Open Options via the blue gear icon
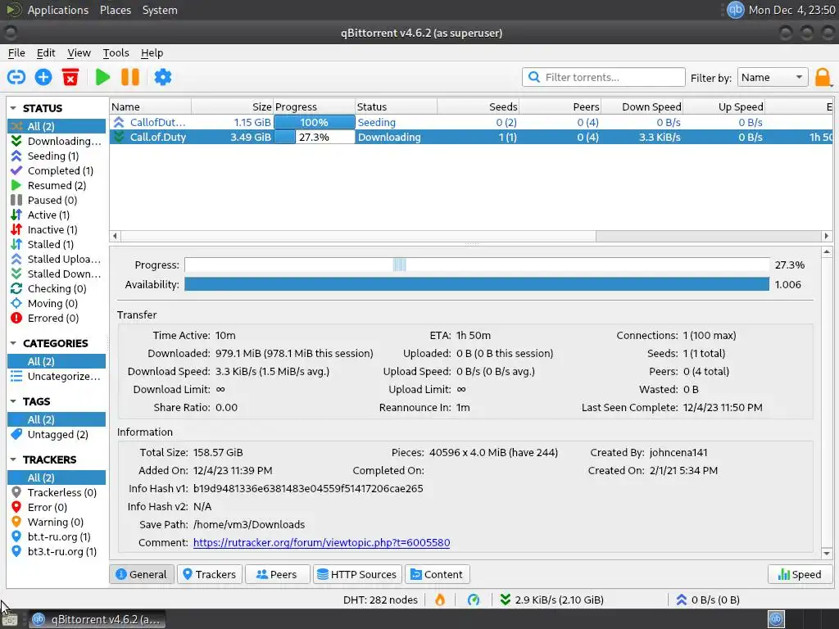Viewport: 839px width, 629px height. pos(163,77)
